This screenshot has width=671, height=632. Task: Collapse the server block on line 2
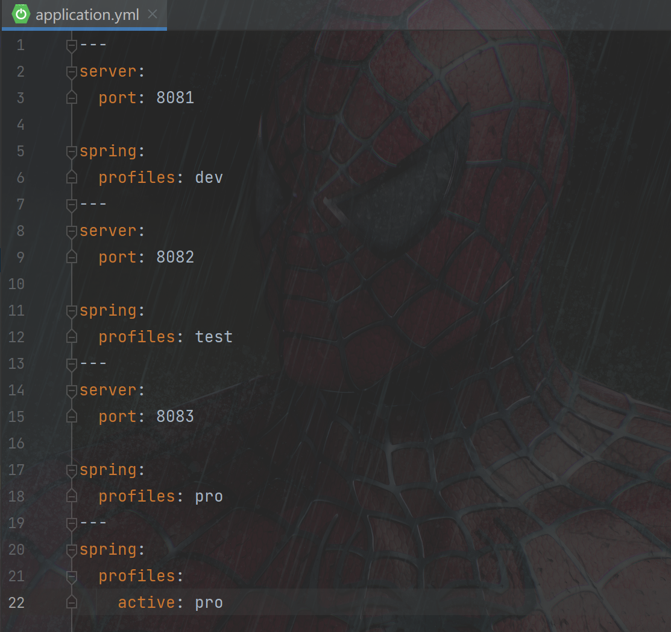point(72,71)
